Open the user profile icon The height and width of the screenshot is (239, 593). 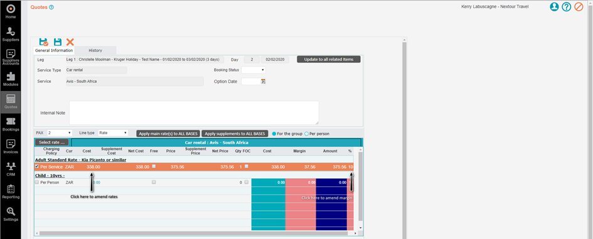[554, 7]
